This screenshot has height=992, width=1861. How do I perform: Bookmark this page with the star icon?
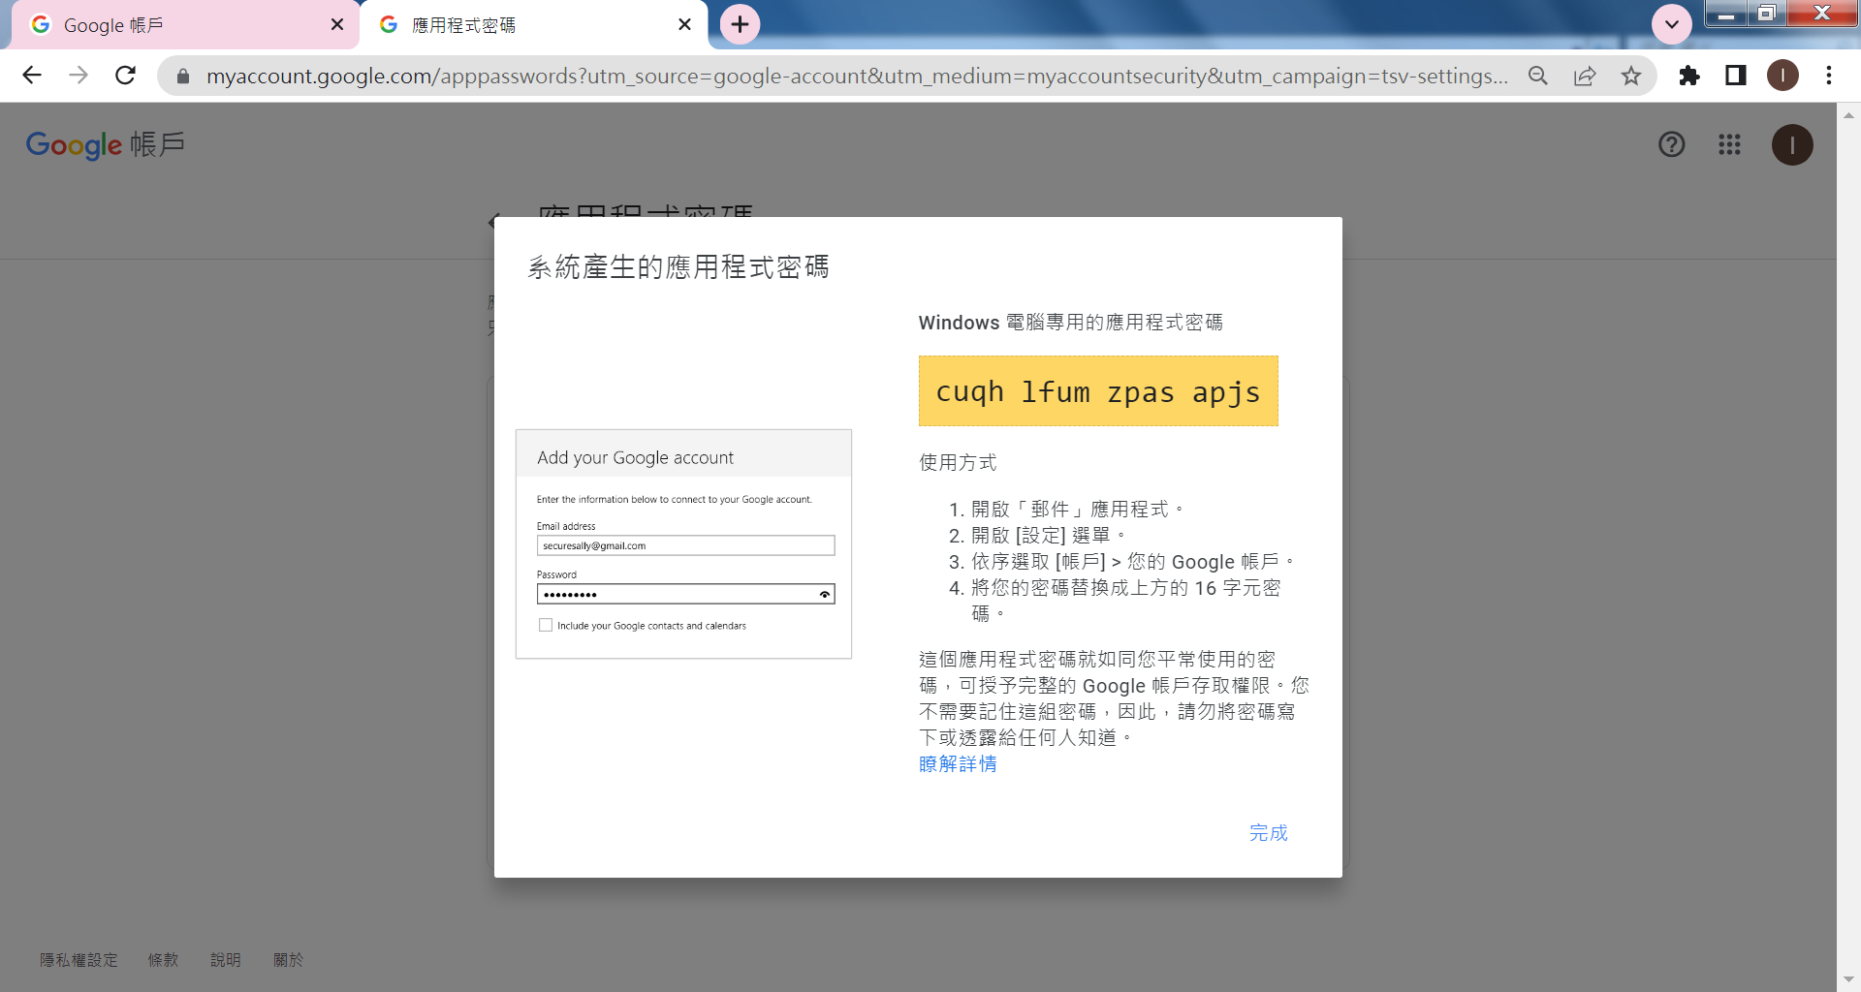[1631, 76]
